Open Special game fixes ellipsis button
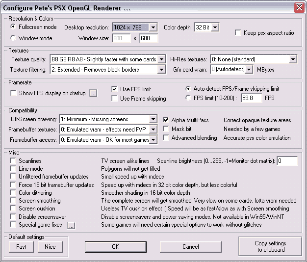Image resolution: width=307 pixels, height=262 pixels. point(71,225)
